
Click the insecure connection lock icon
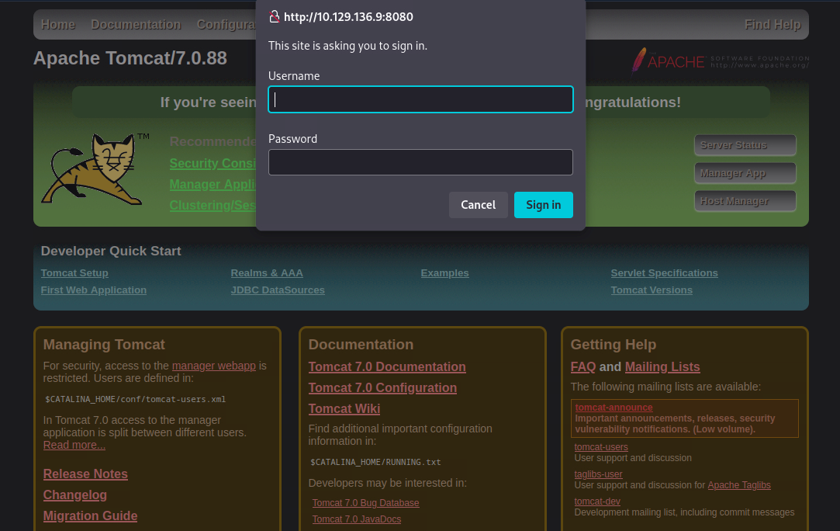coord(274,17)
